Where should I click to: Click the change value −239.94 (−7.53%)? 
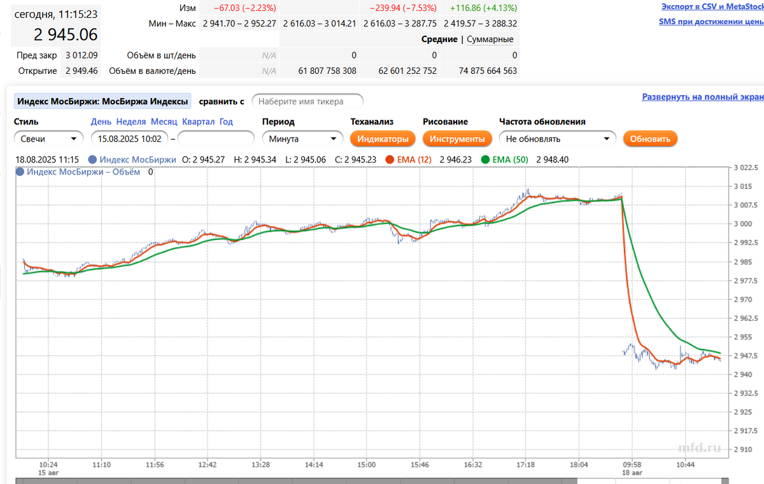[x=403, y=8]
